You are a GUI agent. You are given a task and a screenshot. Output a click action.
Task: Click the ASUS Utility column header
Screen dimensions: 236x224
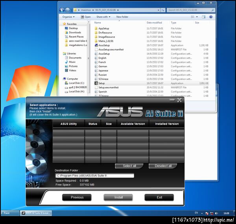(68, 124)
